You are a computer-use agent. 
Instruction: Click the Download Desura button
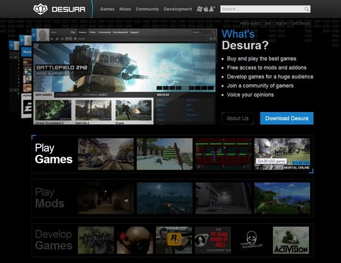tap(287, 118)
